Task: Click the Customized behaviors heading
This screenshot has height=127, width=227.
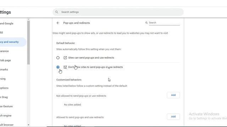Action: [69, 80]
